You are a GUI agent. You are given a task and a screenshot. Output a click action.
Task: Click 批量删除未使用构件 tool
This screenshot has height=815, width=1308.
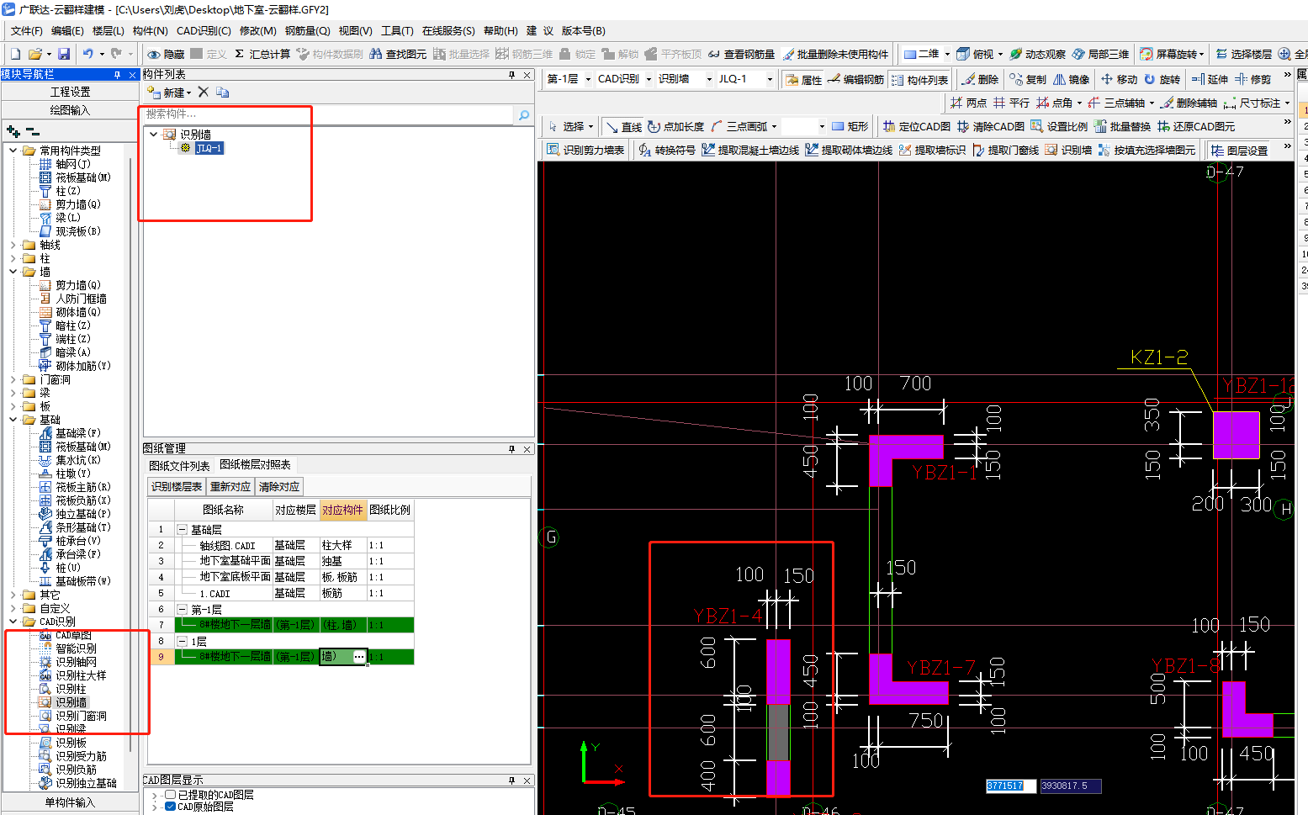[835, 54]
